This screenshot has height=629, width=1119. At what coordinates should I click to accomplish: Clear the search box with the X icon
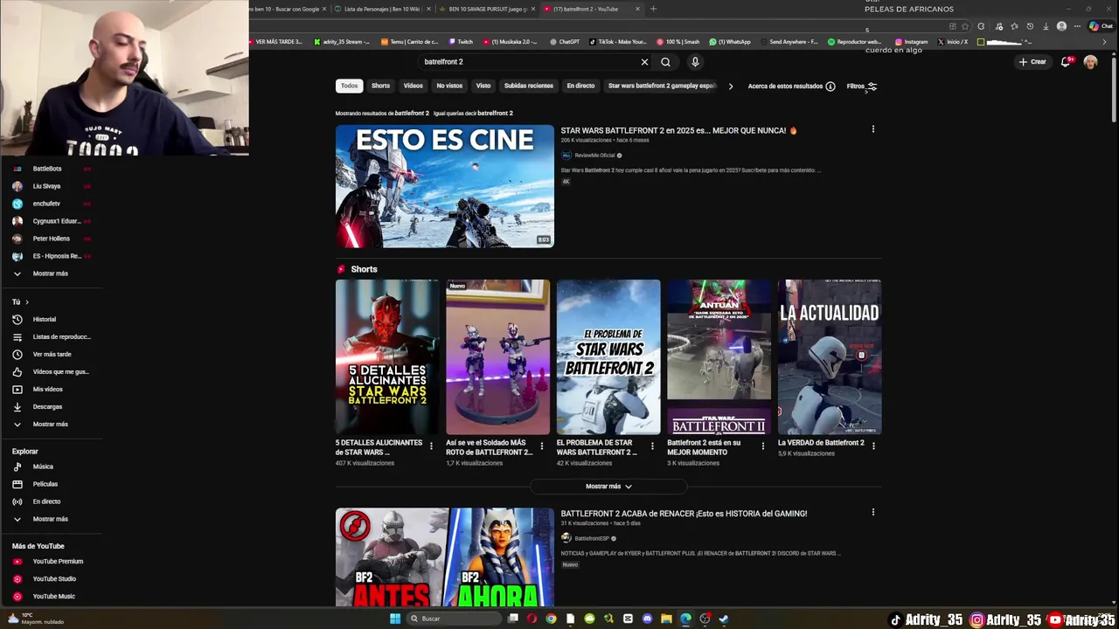644,62
